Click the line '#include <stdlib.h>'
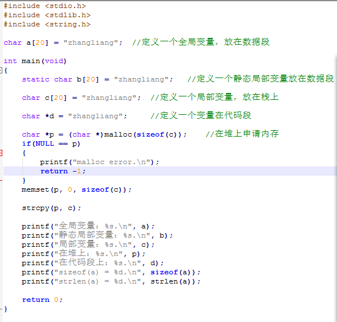 [47, 15]
